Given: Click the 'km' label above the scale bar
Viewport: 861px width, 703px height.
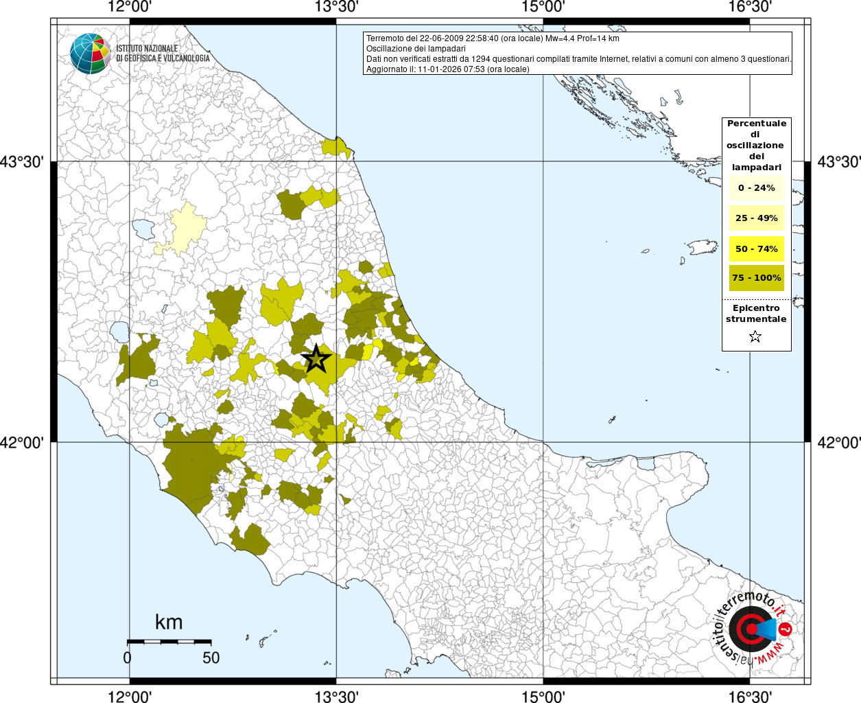Looking at the screenshot, I should click(169, 622).
